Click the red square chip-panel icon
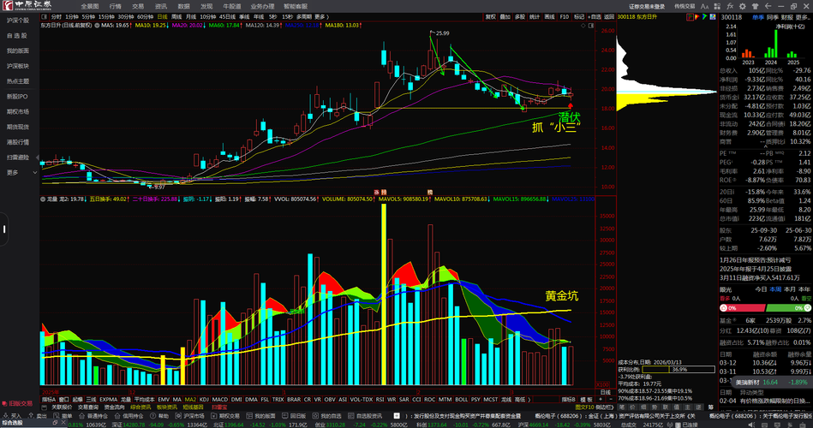 (x=690, y=17)
